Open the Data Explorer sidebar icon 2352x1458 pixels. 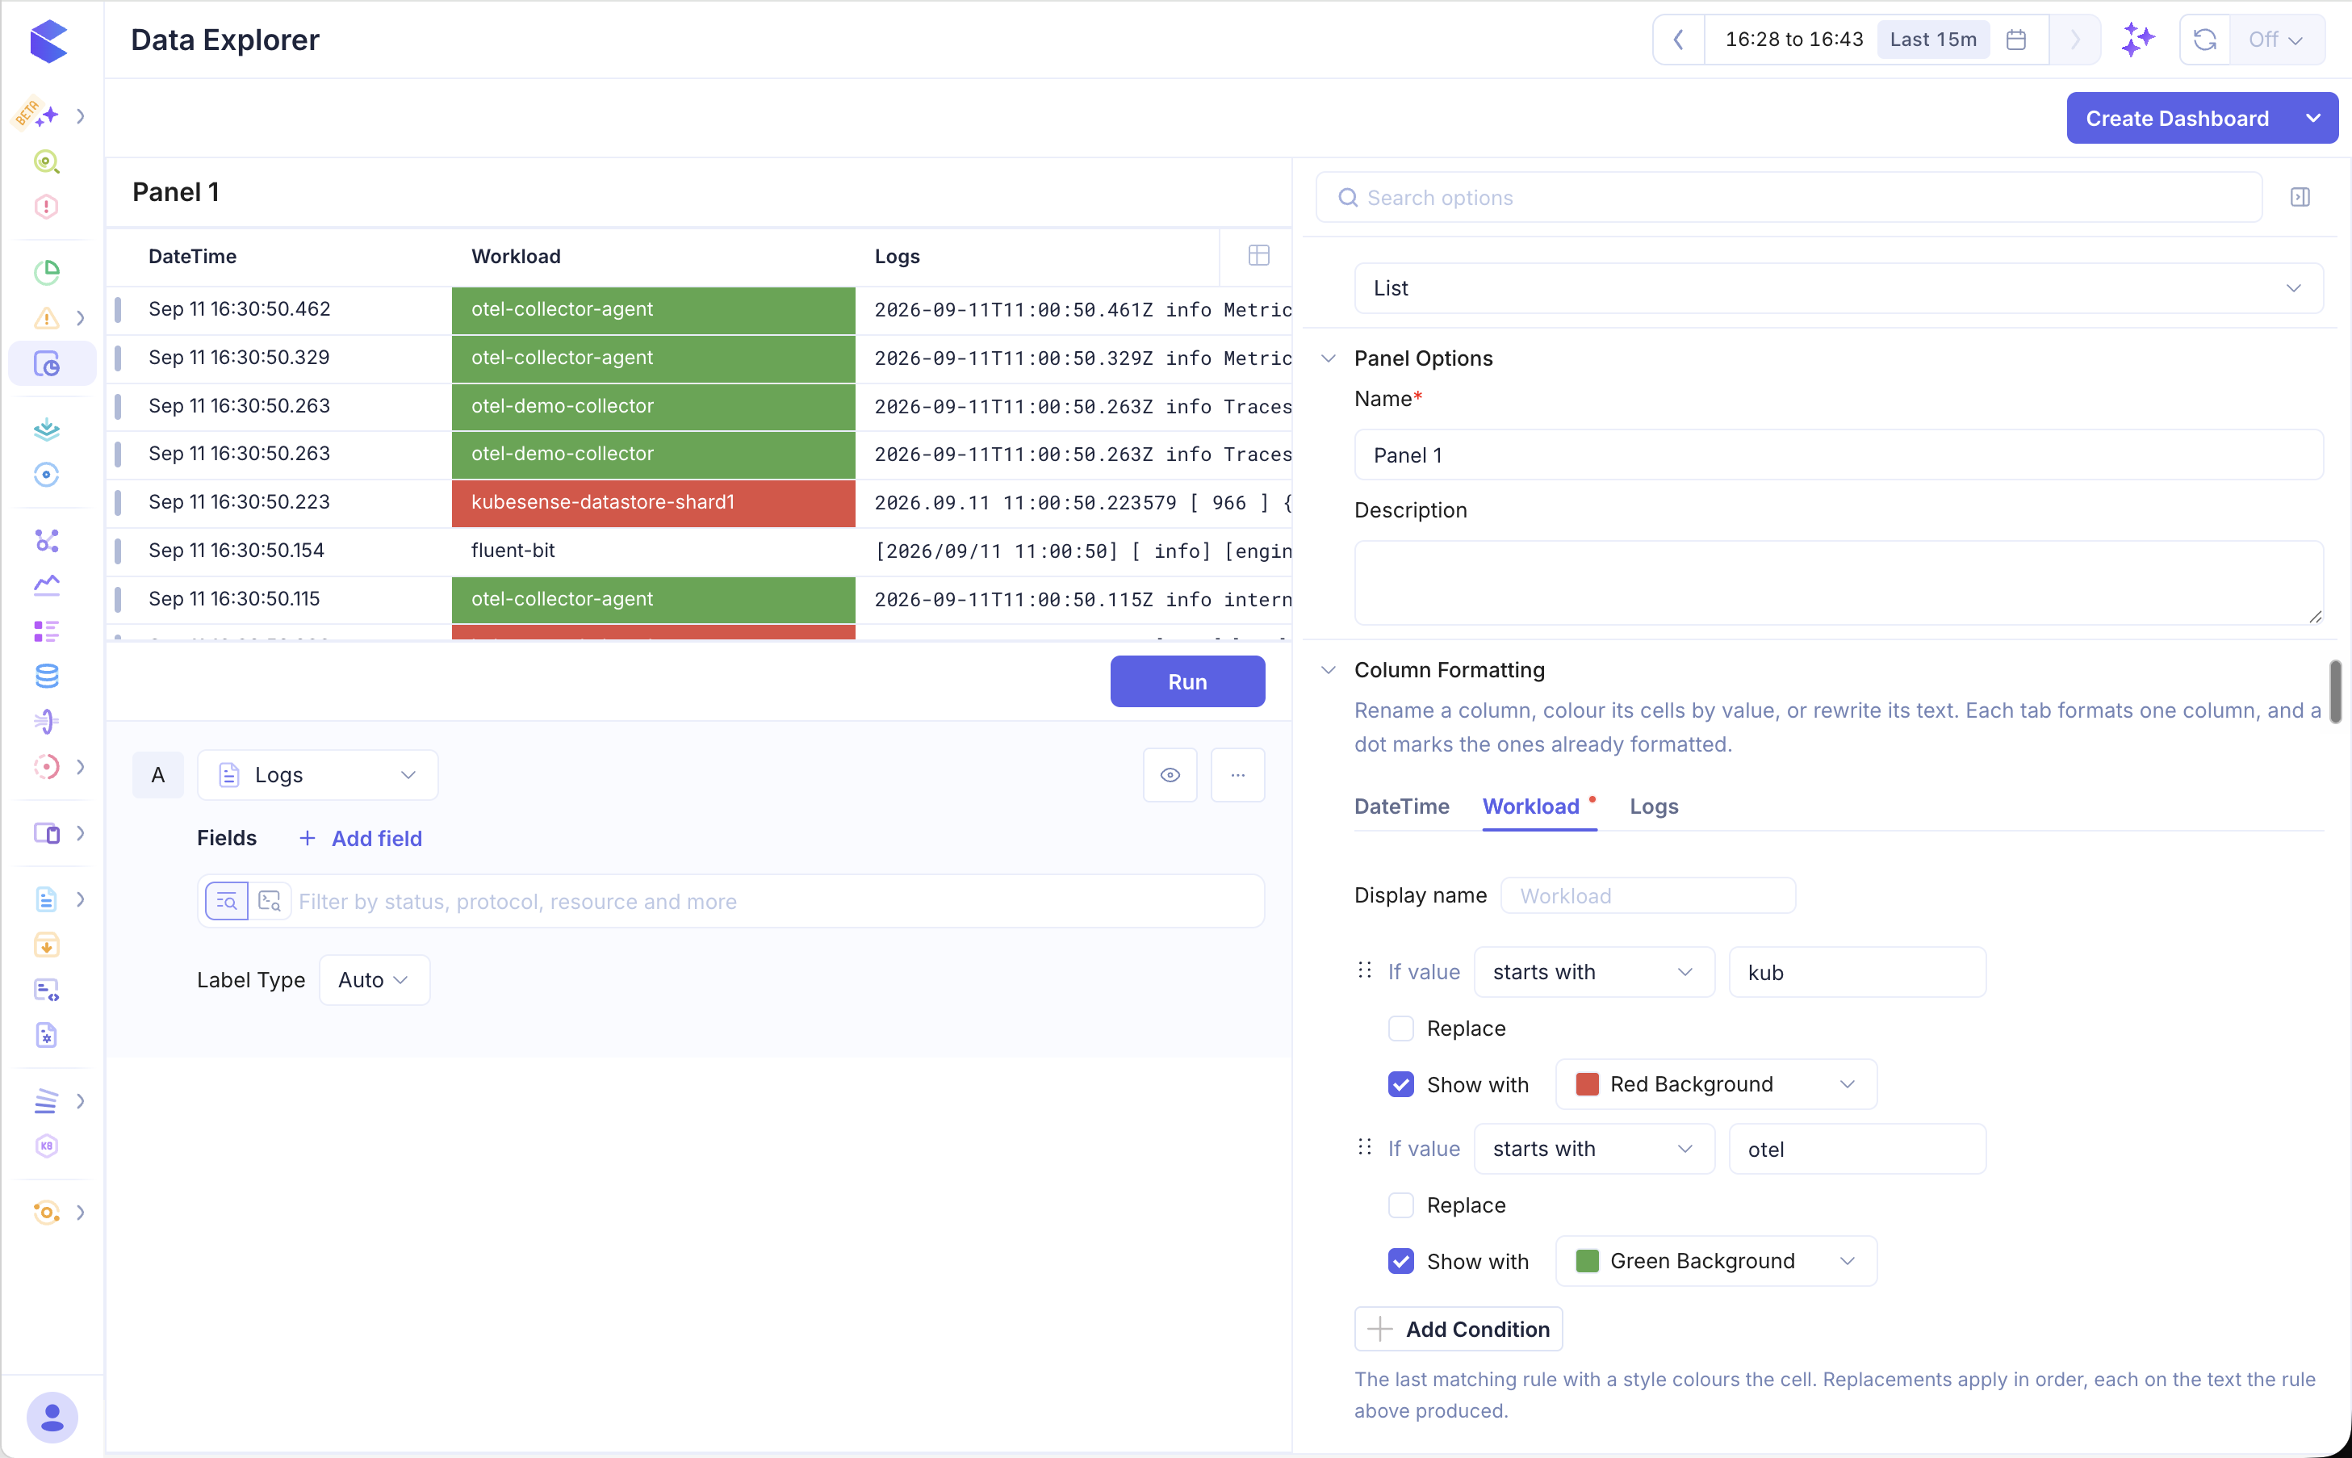point(48,363)
